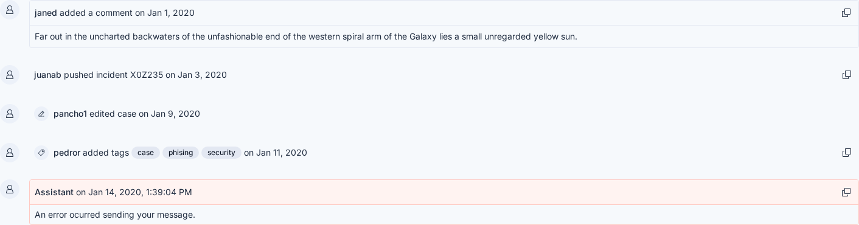Open the user avatar next to janed's comment

click(x=10, y=10)
